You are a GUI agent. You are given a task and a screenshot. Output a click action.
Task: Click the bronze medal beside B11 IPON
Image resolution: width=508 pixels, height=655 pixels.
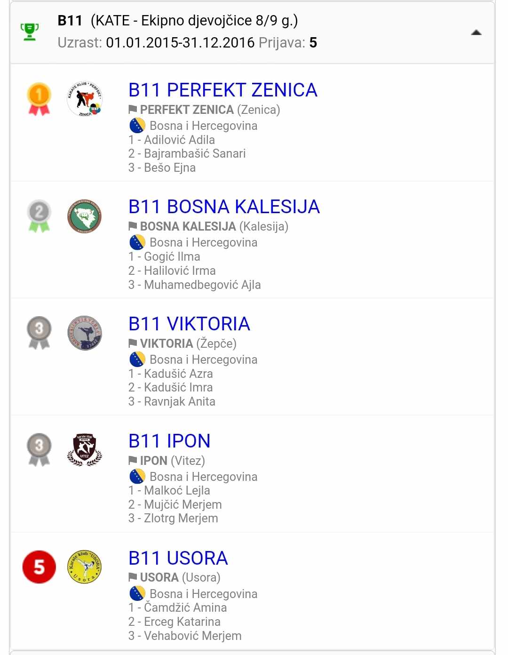point(39,450)
